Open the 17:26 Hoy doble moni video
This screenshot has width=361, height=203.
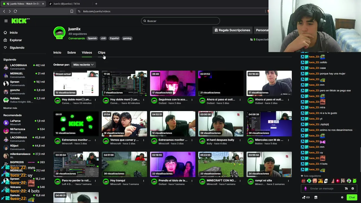click(124, 83)
